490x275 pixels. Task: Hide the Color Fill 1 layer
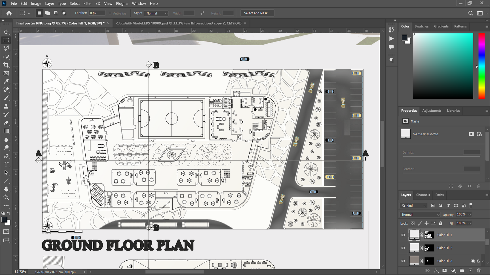click(x=403, y=235)
